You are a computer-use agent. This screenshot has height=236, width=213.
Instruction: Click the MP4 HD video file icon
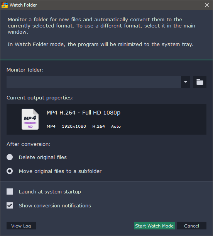30,119
